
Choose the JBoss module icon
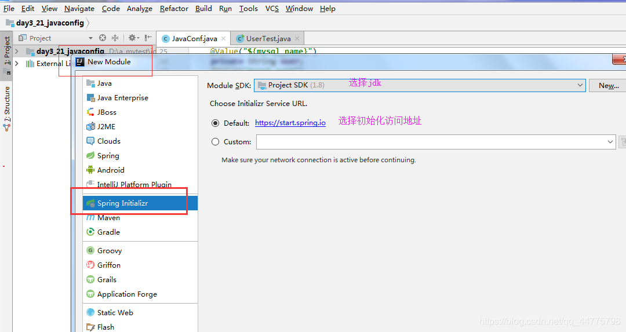90,112
